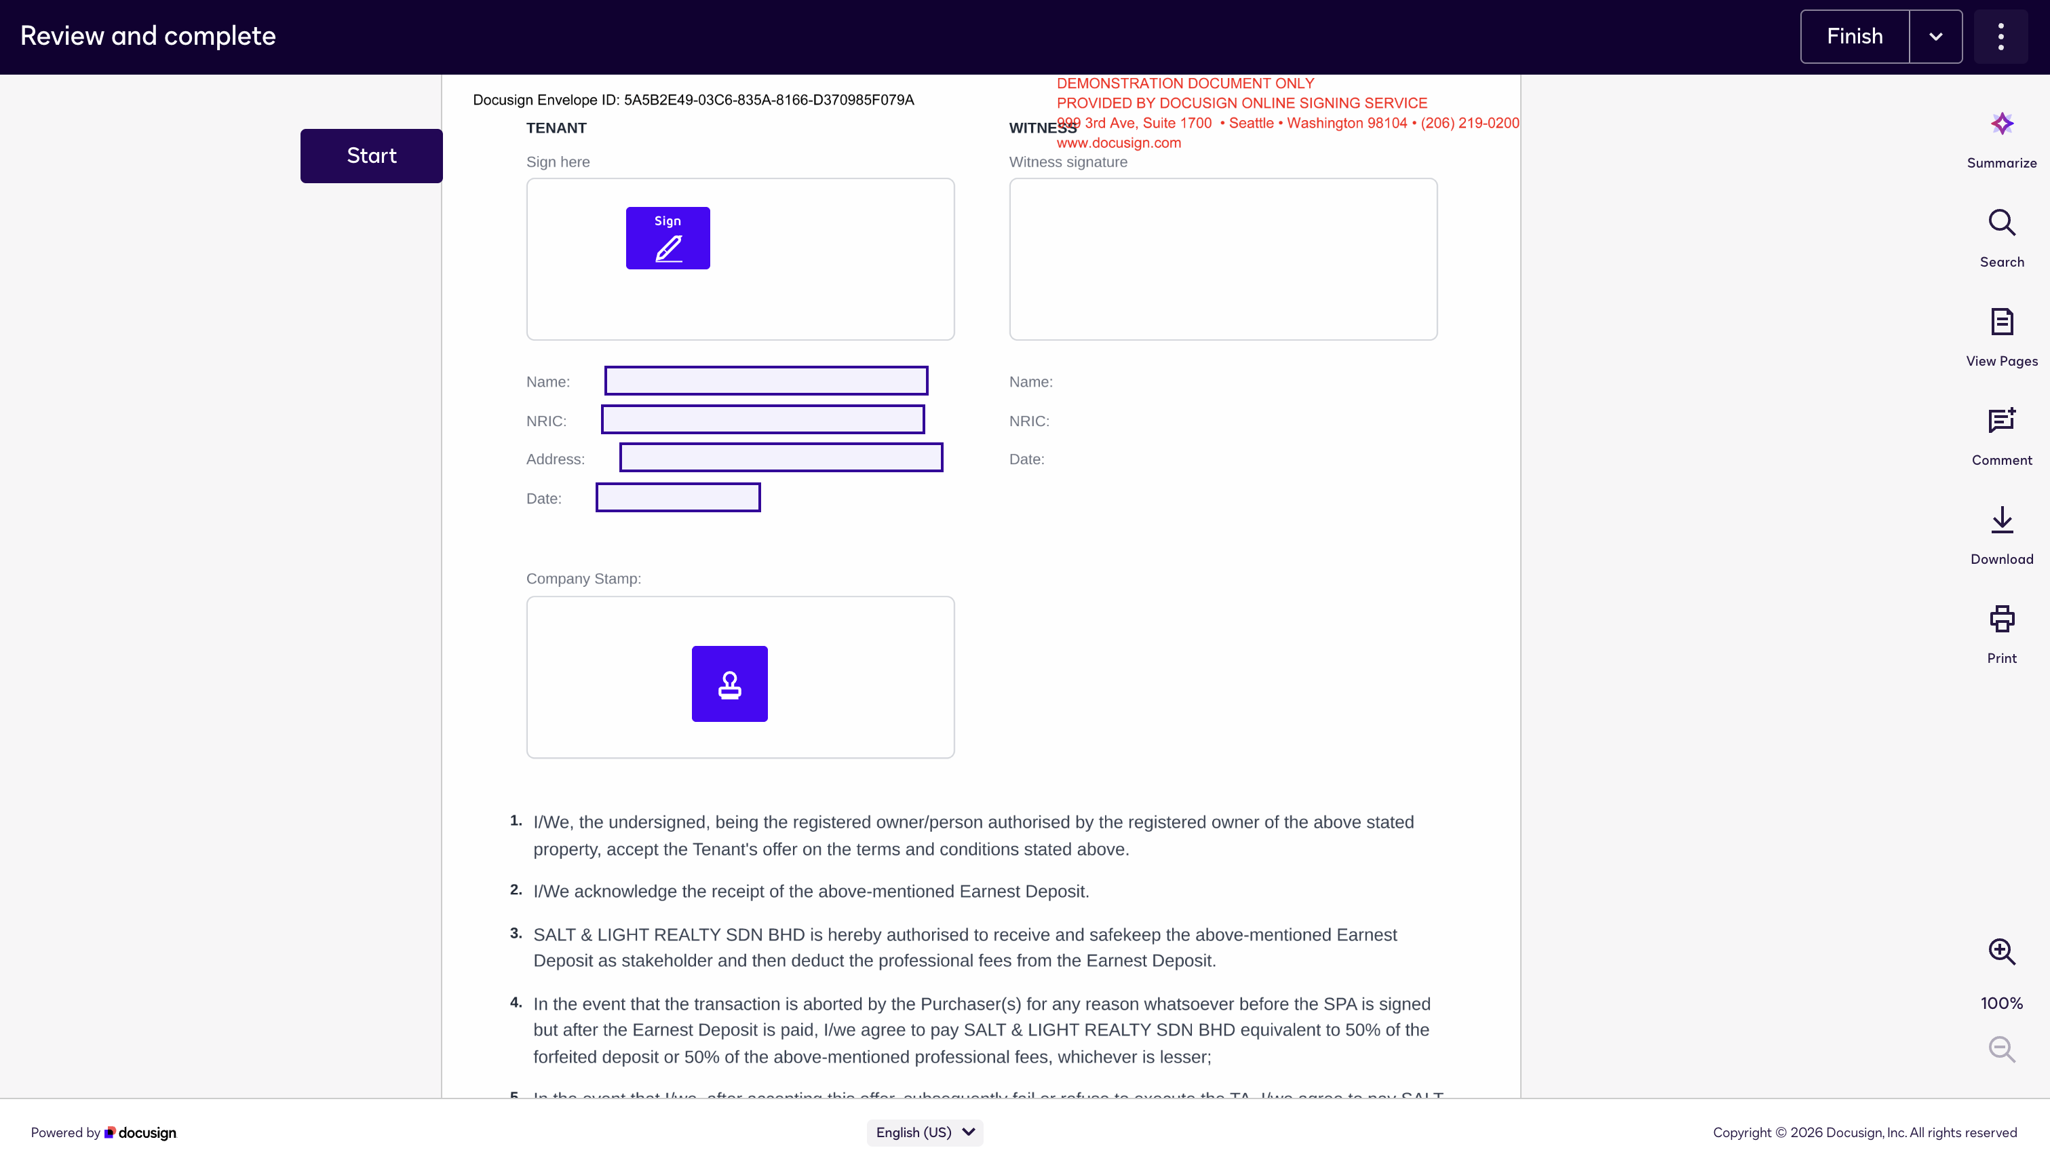
Task: Print the document
Action: [2001, 619]
